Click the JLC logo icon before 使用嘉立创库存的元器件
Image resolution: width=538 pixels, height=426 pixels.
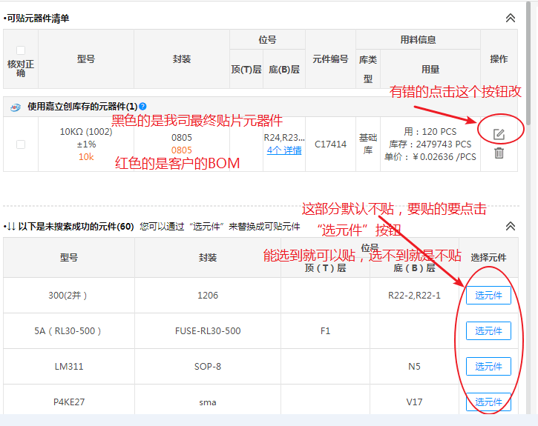pos(15,107)
